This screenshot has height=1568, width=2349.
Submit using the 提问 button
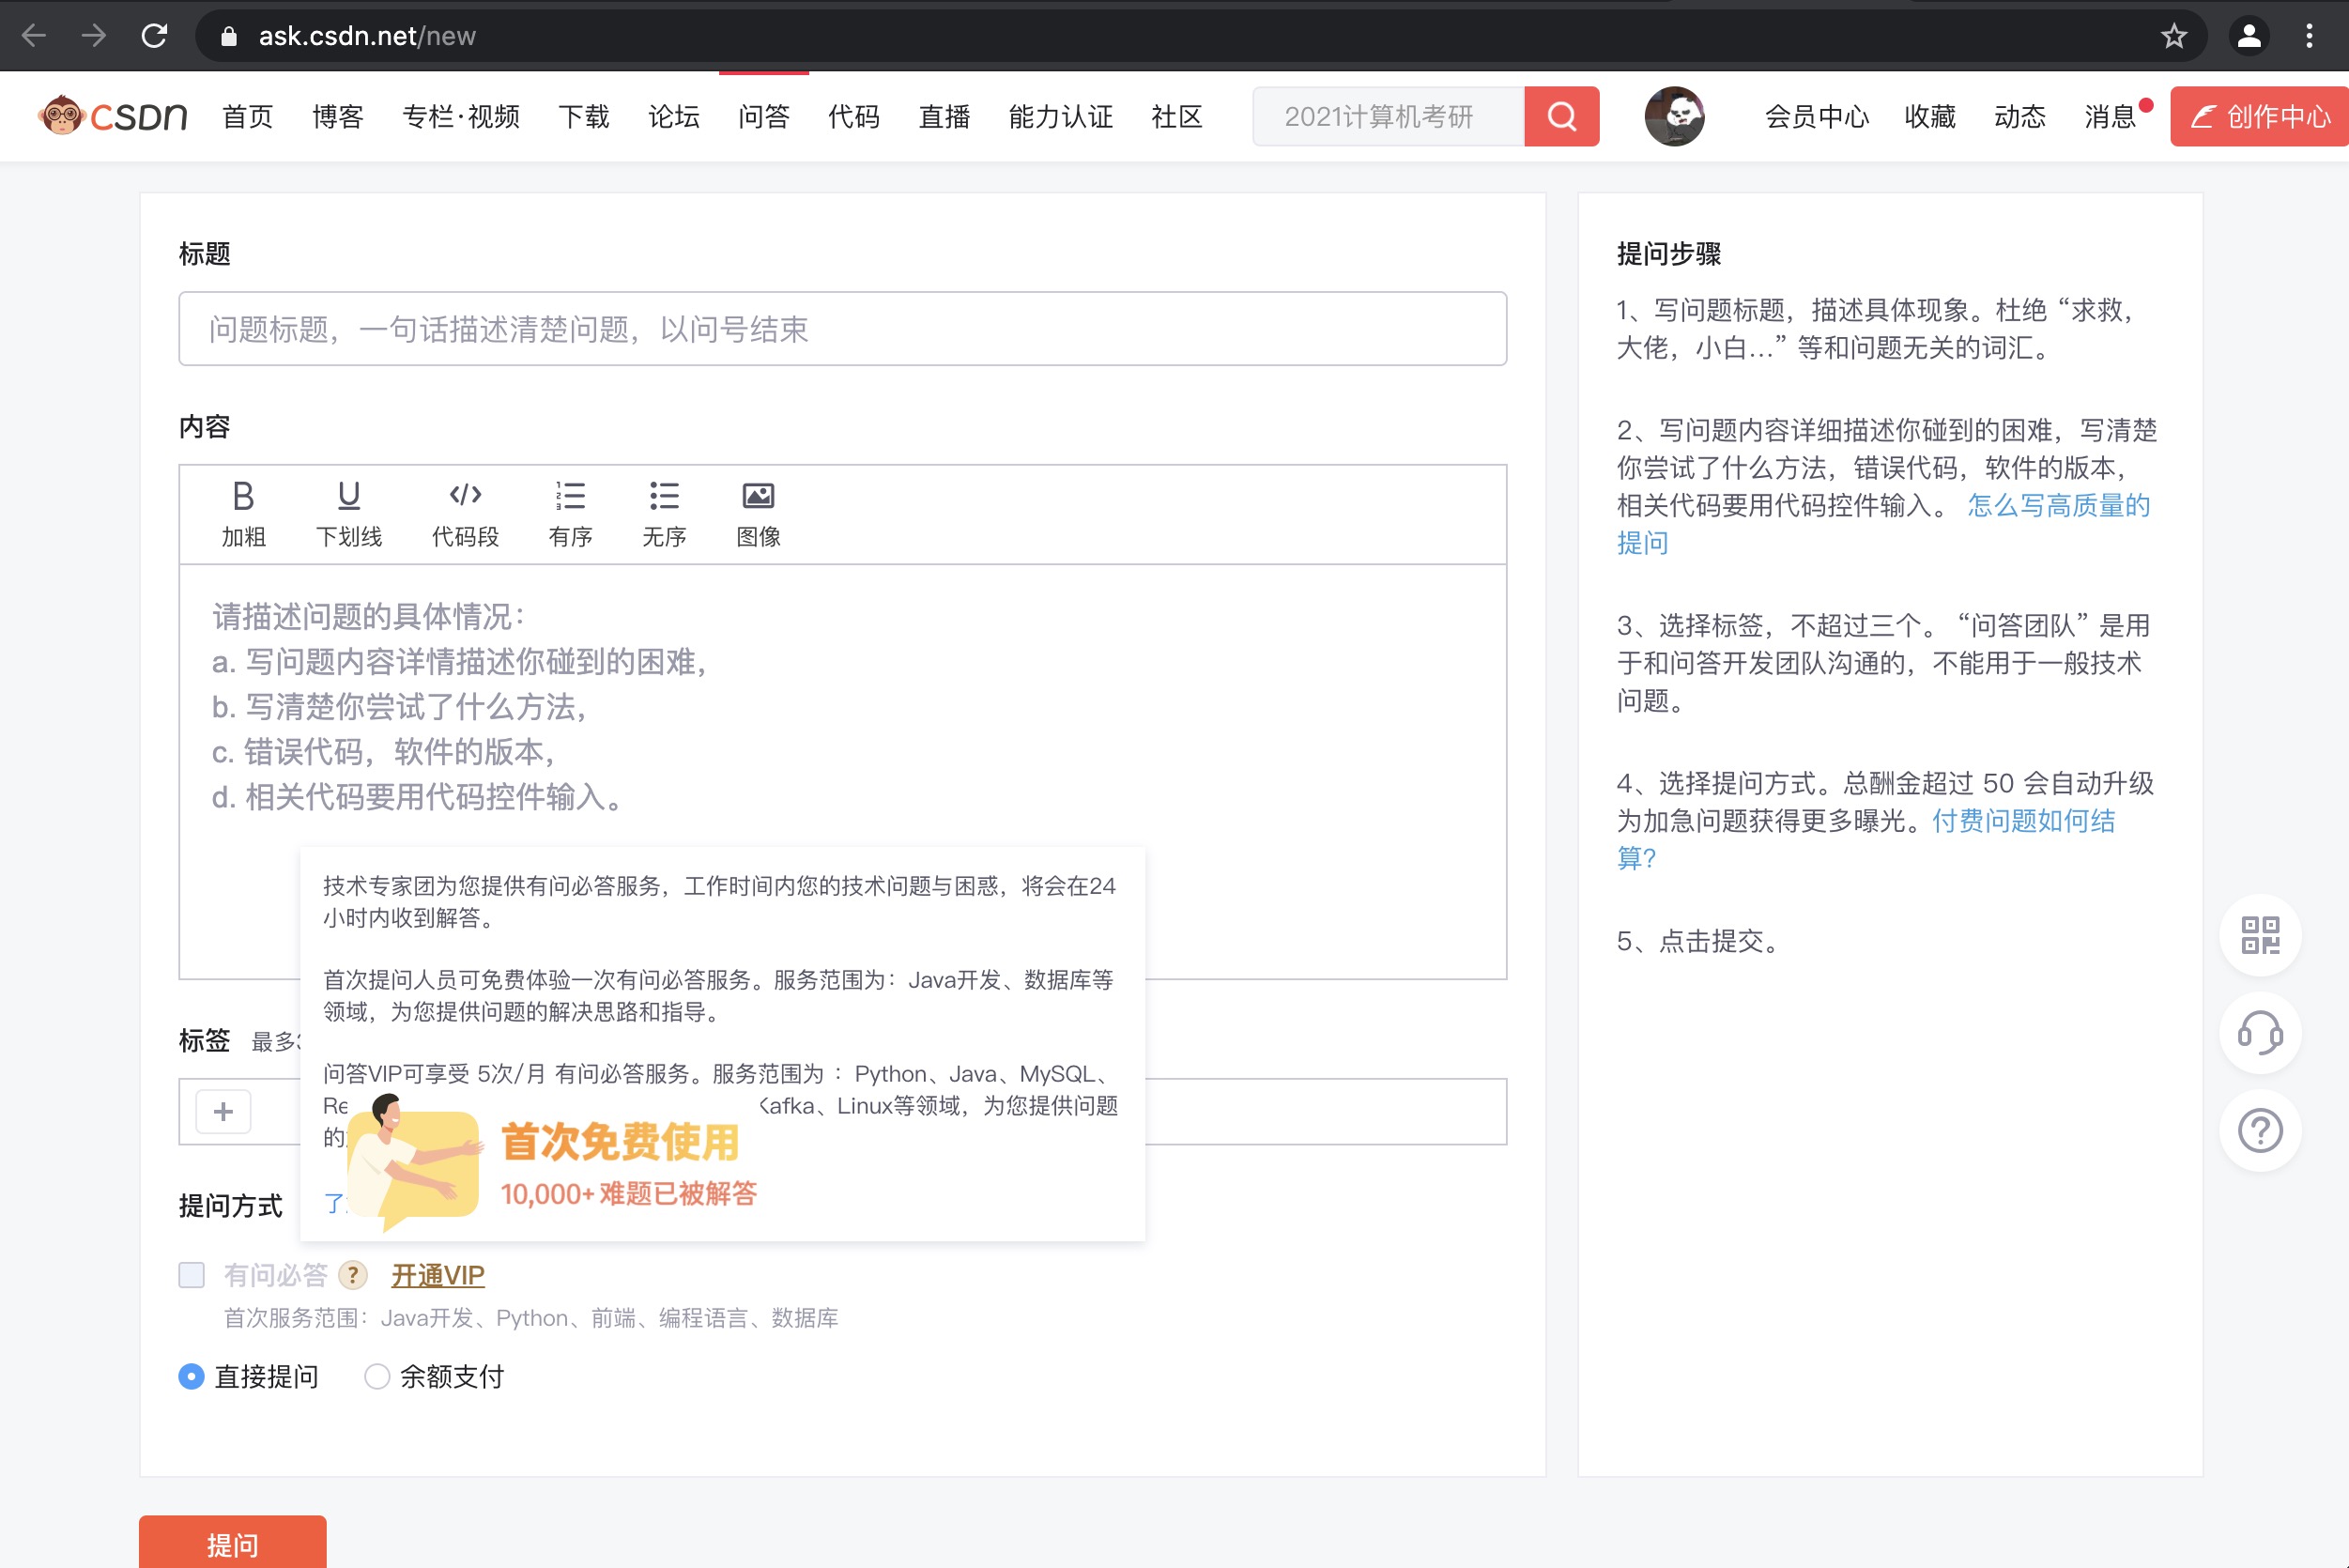[x=232, y=1543]
